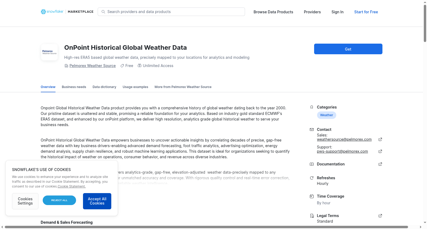The image size is (427, 229).
Task: Click the provider building icon
Action: (x=66, y=66)
